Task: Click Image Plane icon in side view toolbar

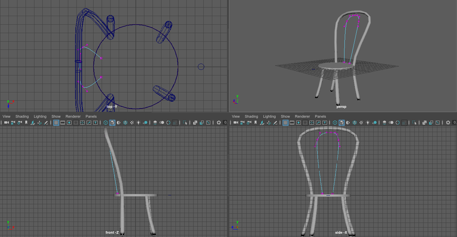Action: pos(262,123)
